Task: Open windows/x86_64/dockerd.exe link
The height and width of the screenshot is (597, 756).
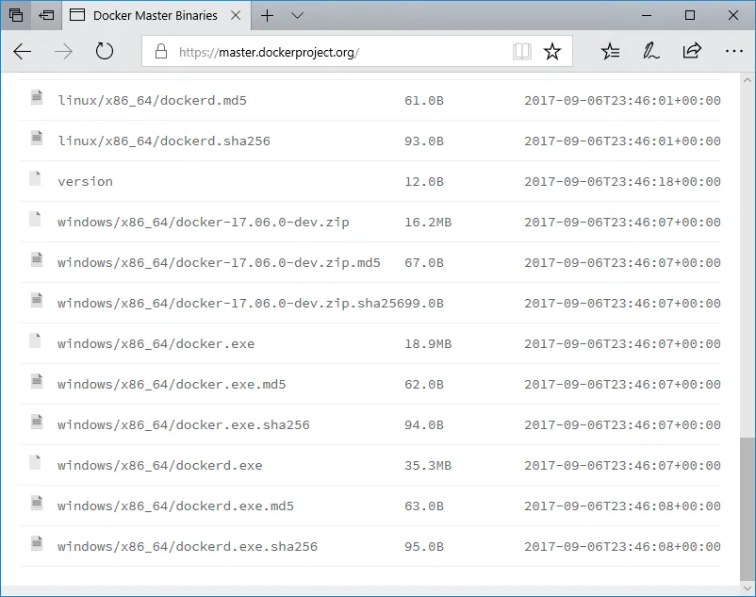Action: click(159, 466)
